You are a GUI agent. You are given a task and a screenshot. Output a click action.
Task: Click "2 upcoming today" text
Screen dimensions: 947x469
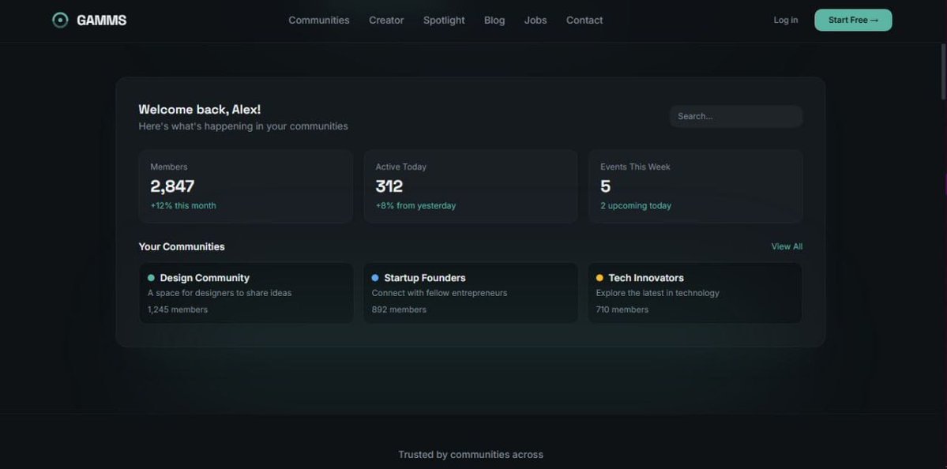pos(635,205)
